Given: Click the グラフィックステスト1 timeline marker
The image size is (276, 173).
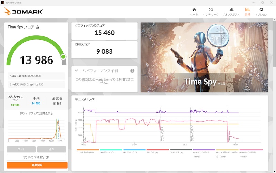Looking at the screenshot, I should (161, 125).
